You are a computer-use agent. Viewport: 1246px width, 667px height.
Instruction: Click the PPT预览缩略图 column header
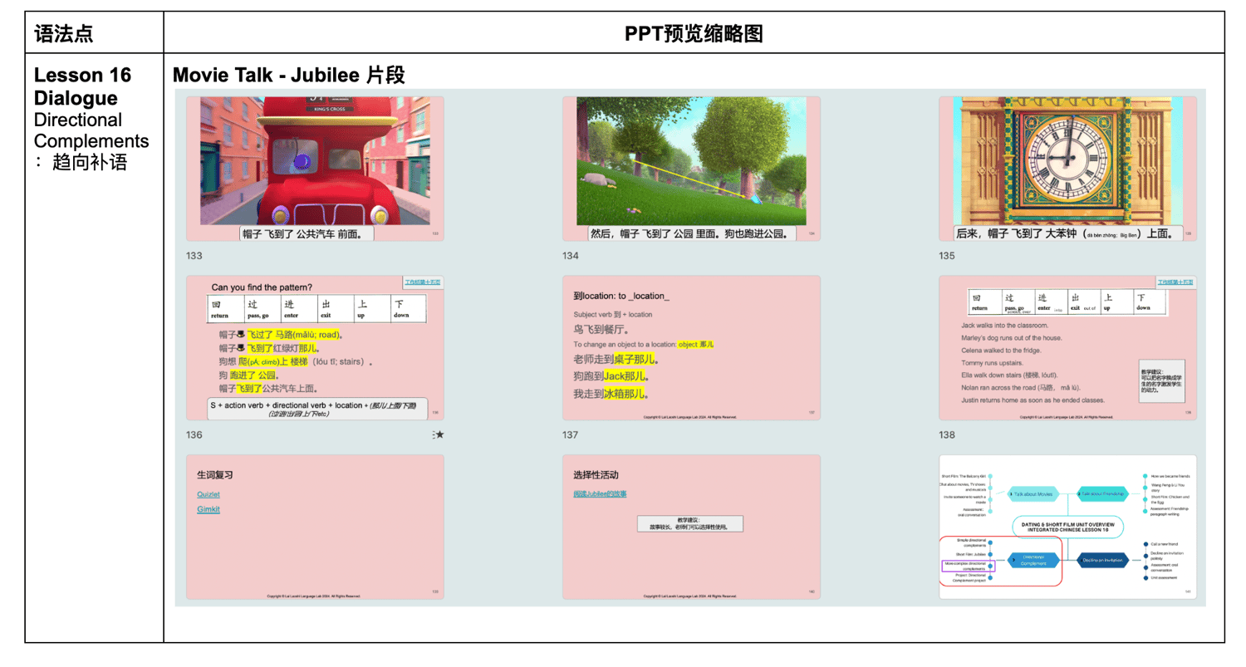click(694, 34)
